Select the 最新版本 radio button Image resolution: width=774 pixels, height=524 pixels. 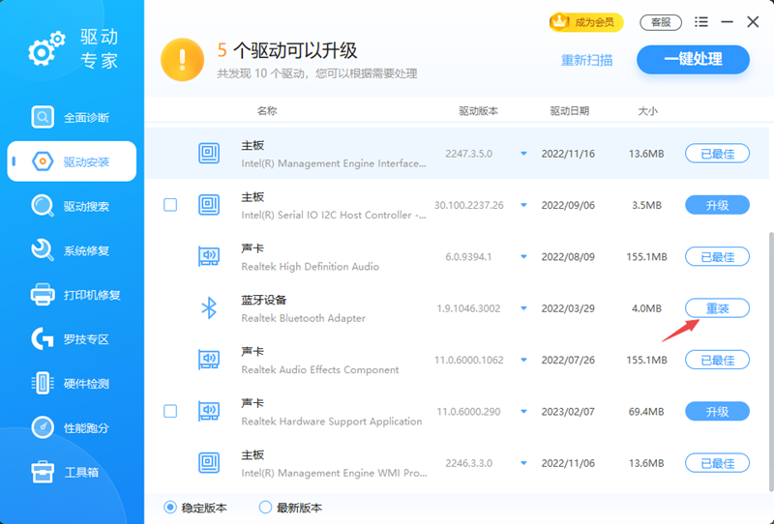tap(265, 508)
